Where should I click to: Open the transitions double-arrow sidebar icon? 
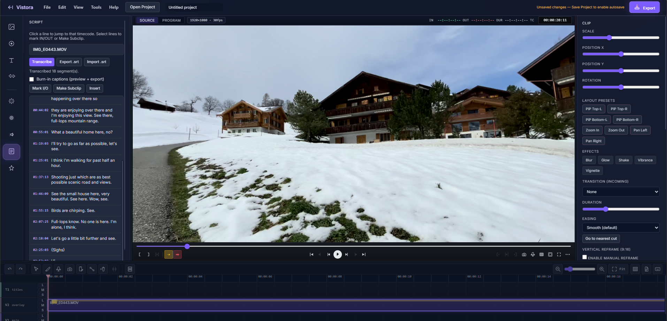pyautogui.click(x=11, y=76)
